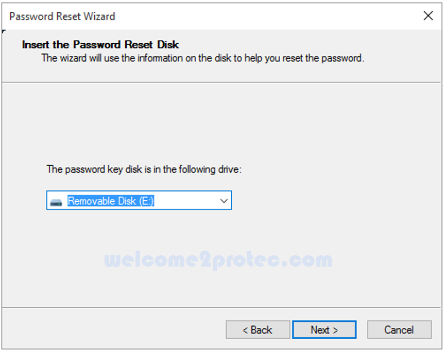Viewport: 445px width, 350px height.
Task: Click the word Disk in bold heading
Action: (x=168, y=45)
